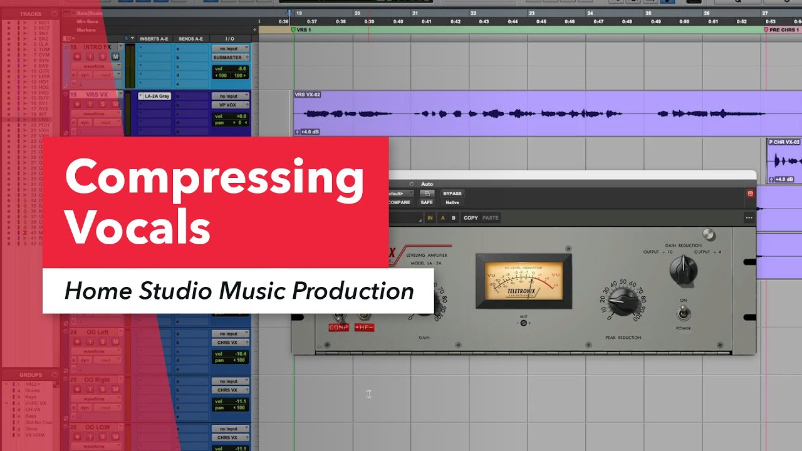The height and width of the screenshot is (451, 802).
Task: Record-enable the OO LOW track
Action: coord(78,437)
